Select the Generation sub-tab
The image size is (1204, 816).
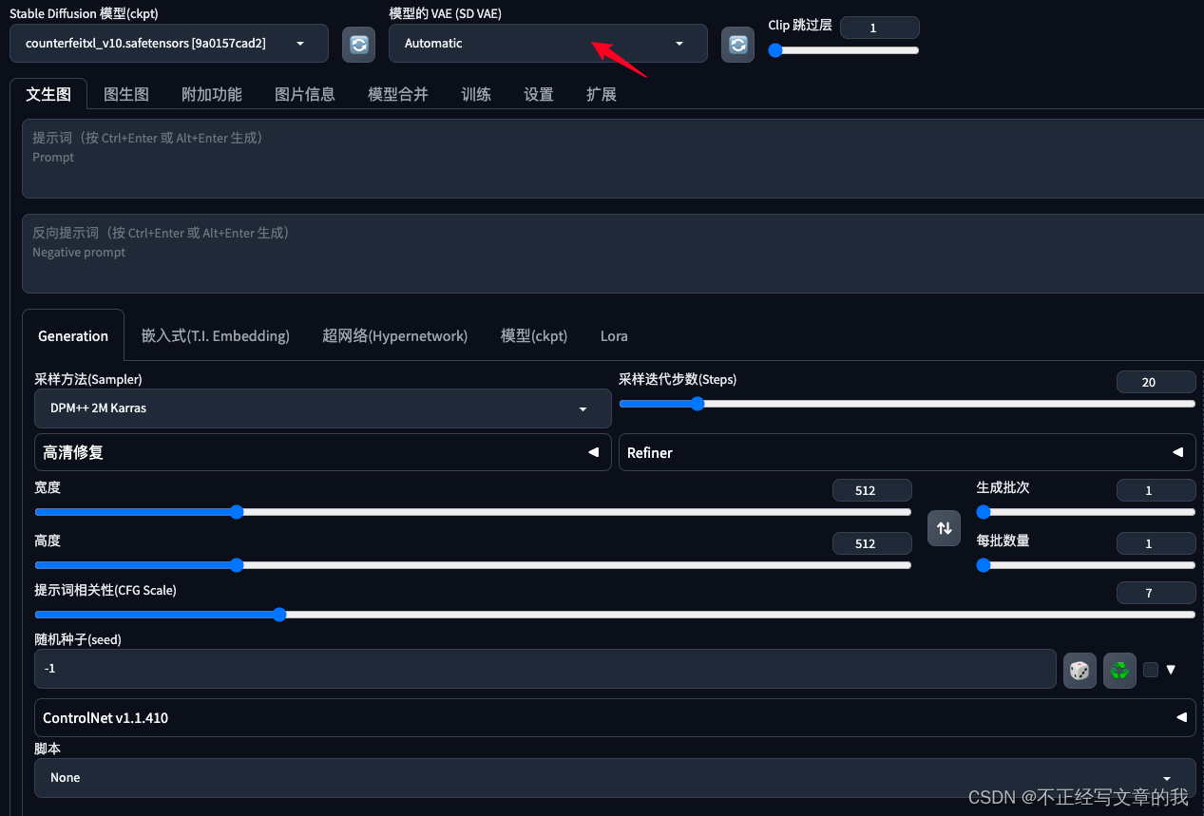73,336
